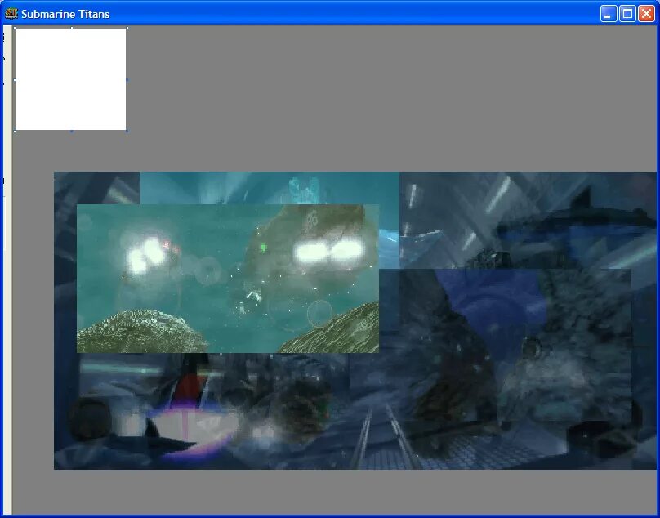Click the Submarine Titans app icon in title bar
Image resolution: width=660 pixels, height=518 pixels.
pos(11,13)
